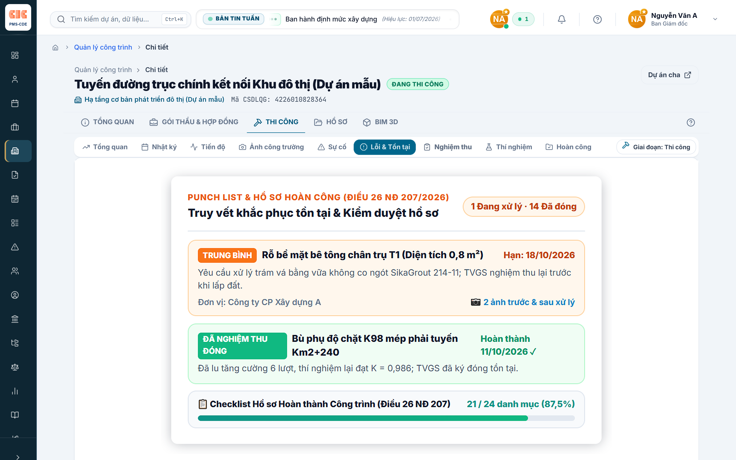The width and height of the screenshot is (736, 460).
Task: Click the checklist progress bar
Action: [386, 418]
